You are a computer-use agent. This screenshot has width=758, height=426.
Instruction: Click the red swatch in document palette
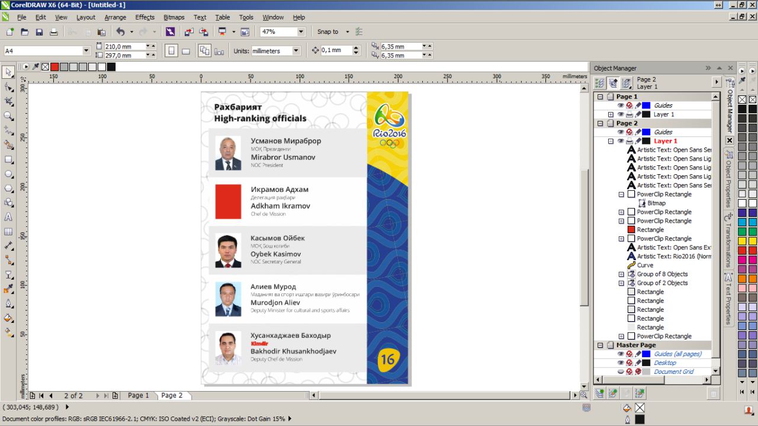(x=54, y=67)
